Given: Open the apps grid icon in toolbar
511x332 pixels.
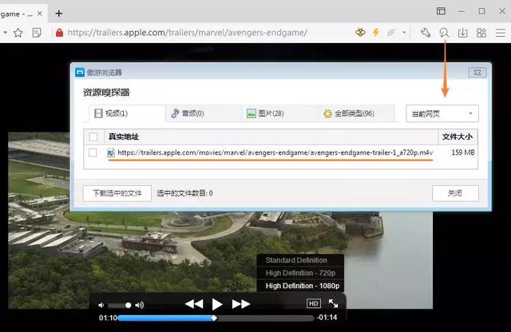Looking at the screenshot, I should point(481,33).
